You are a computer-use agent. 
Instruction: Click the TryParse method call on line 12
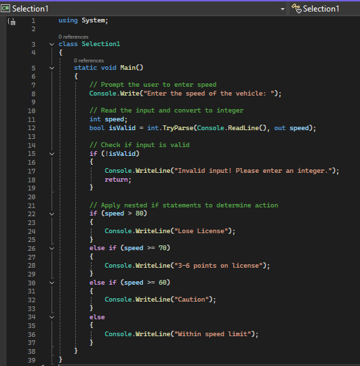(178, 128)
